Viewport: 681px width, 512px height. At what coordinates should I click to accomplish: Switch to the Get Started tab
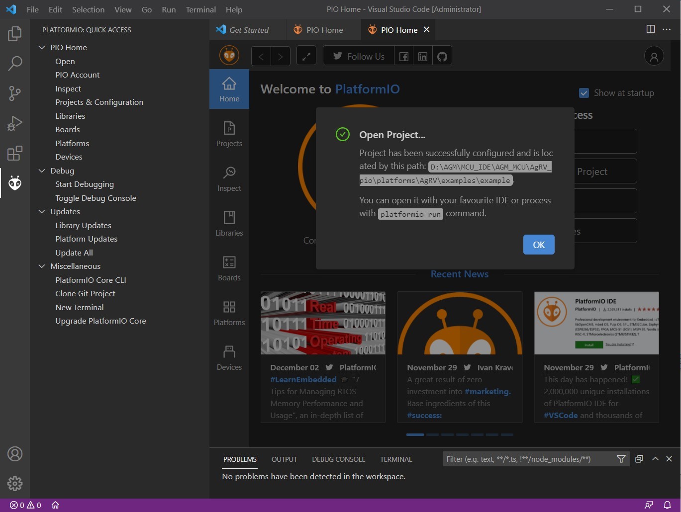click(248, 30)
